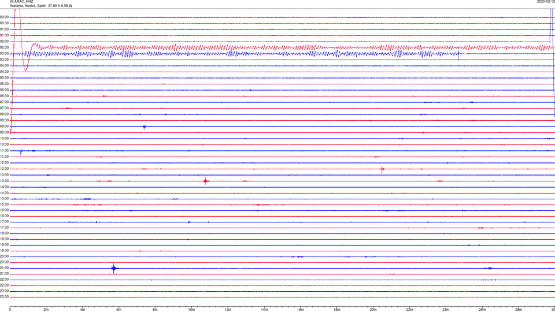Viewport: 555px width, 312px height.
Task: Click the 02:30 time label
Action: tap(4, 47)
